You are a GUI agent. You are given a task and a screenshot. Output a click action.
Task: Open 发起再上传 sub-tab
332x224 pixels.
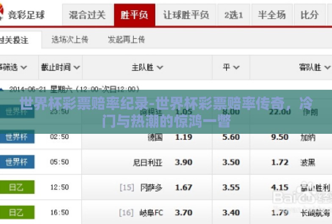point(126,40)
